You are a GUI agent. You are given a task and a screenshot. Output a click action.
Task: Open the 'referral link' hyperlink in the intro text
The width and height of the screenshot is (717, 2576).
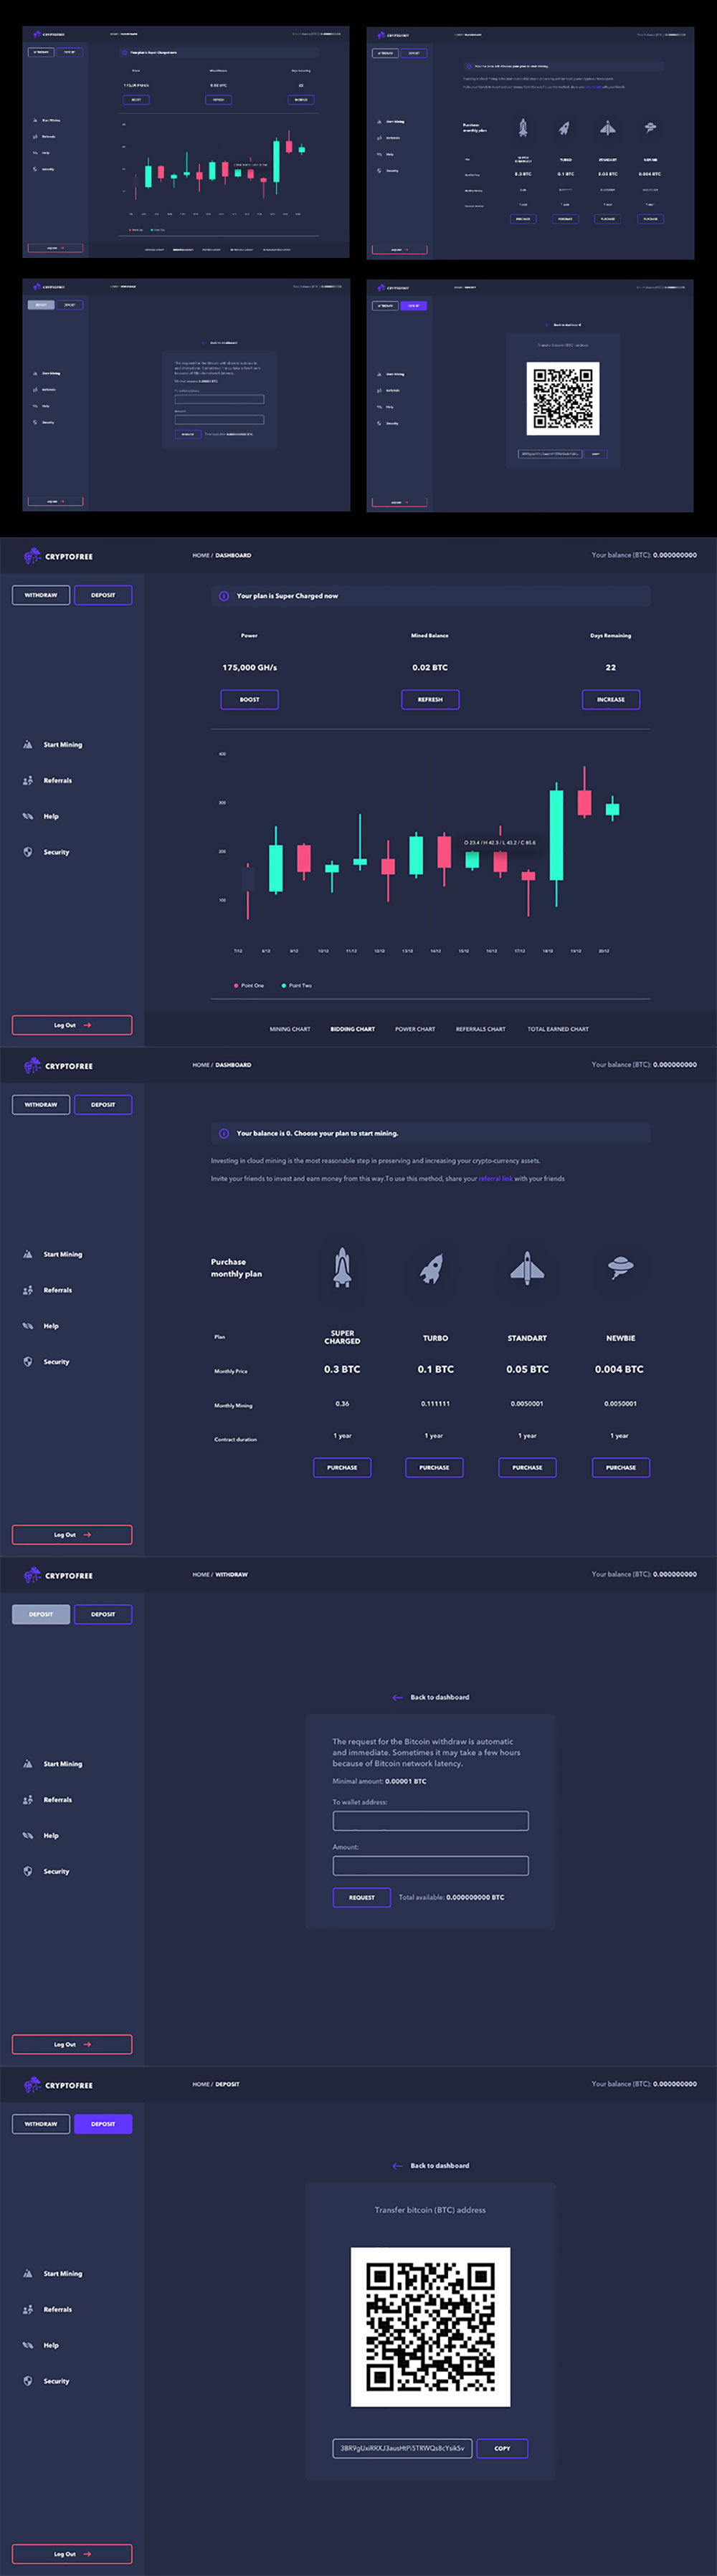[495, 1179]
